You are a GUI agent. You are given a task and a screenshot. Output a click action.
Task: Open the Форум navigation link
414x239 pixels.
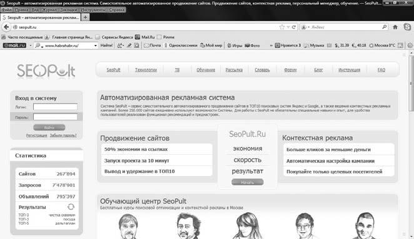(x=290, y=70)
